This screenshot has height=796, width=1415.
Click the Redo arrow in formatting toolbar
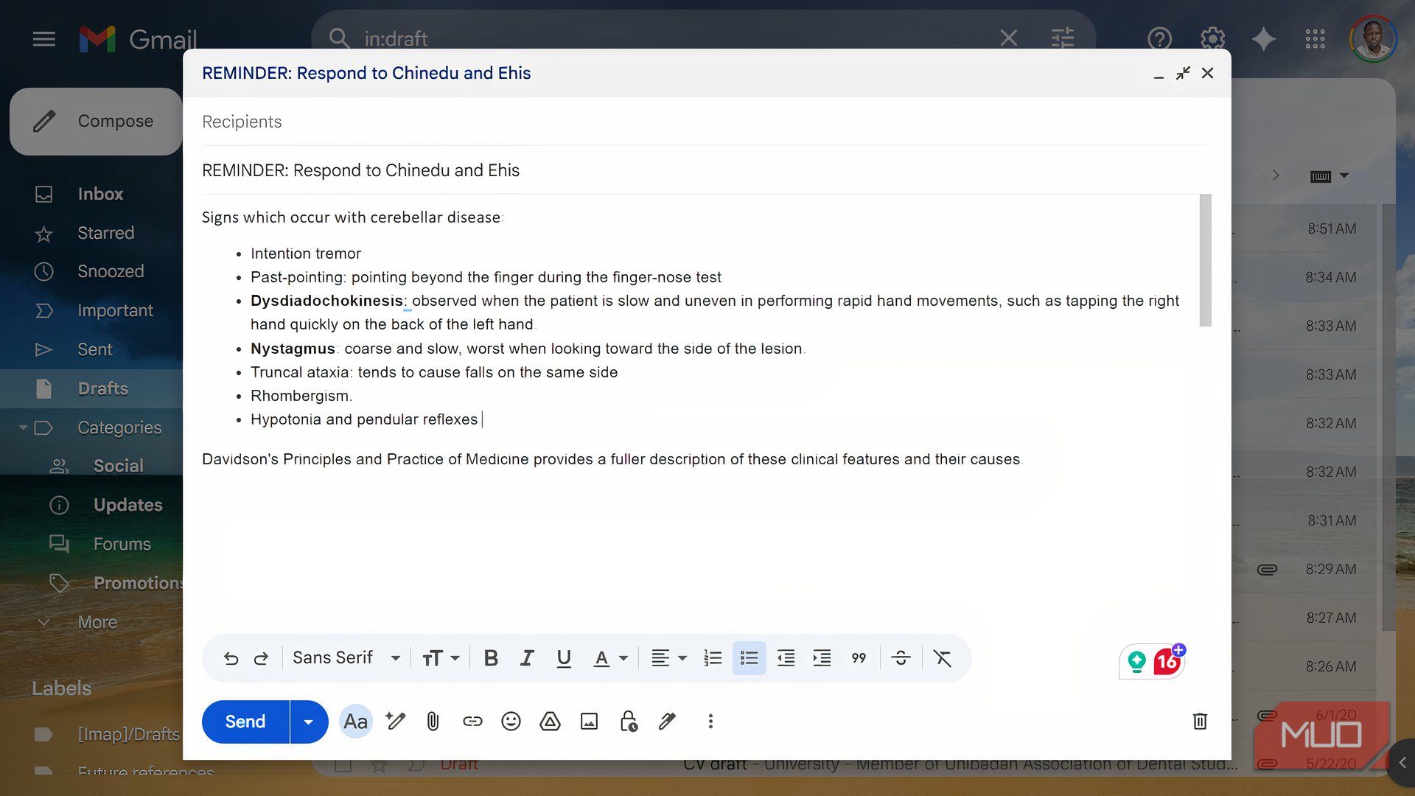click(x=261, y=658)
